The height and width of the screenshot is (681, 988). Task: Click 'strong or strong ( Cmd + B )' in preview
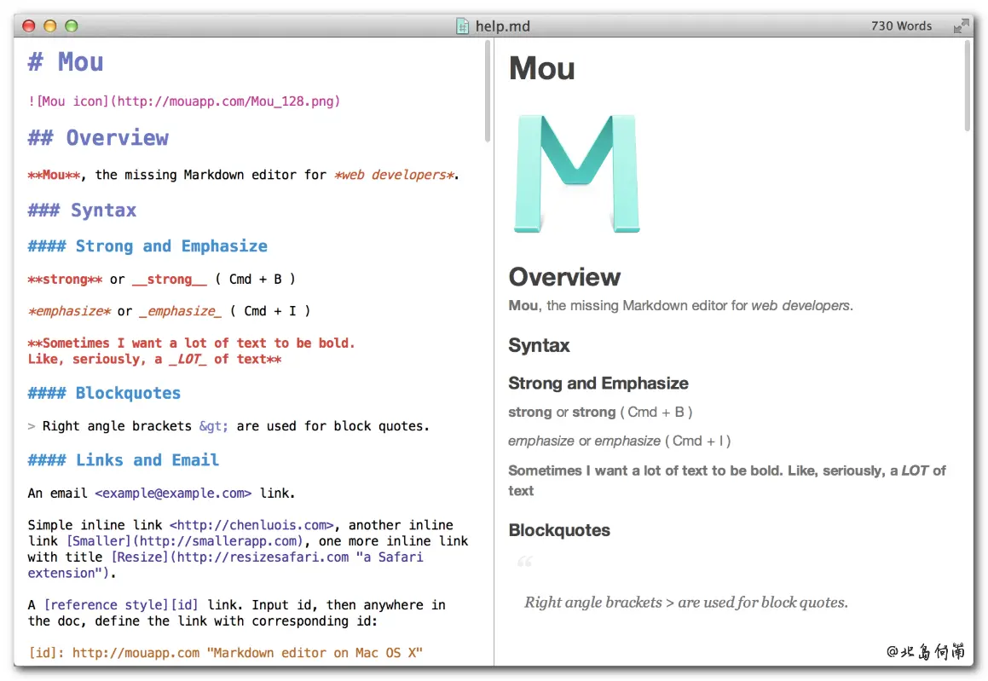600,412
